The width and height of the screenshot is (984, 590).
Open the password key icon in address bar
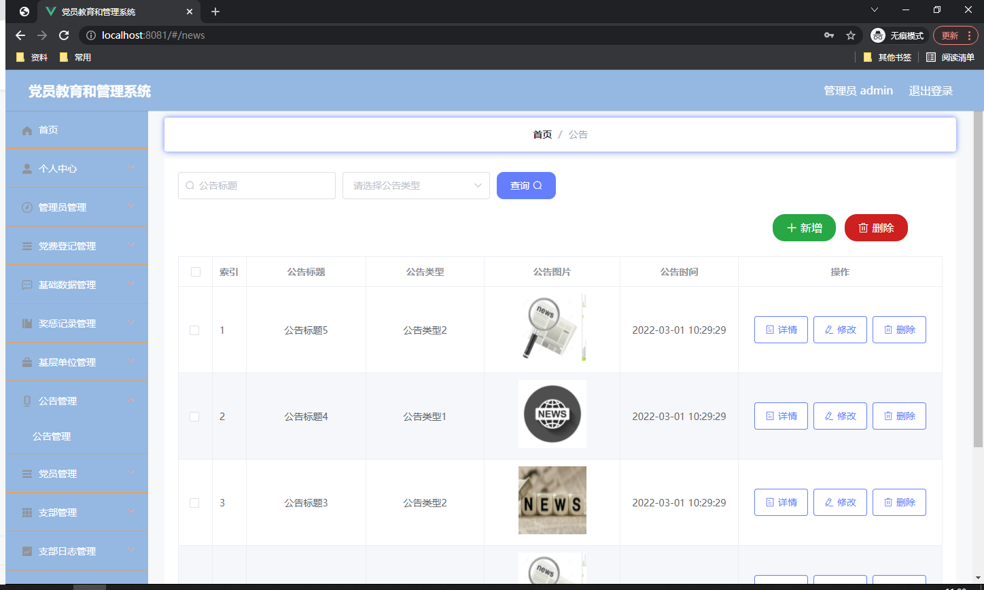point(828,35)
